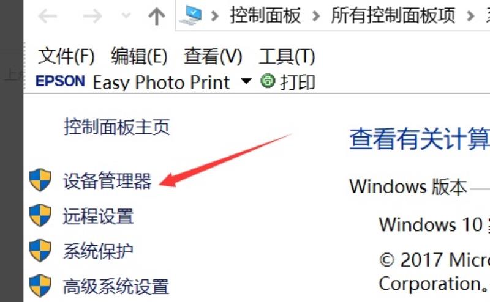
Task: Open the 查看(V) menu
Action: (x=213, y=56)
